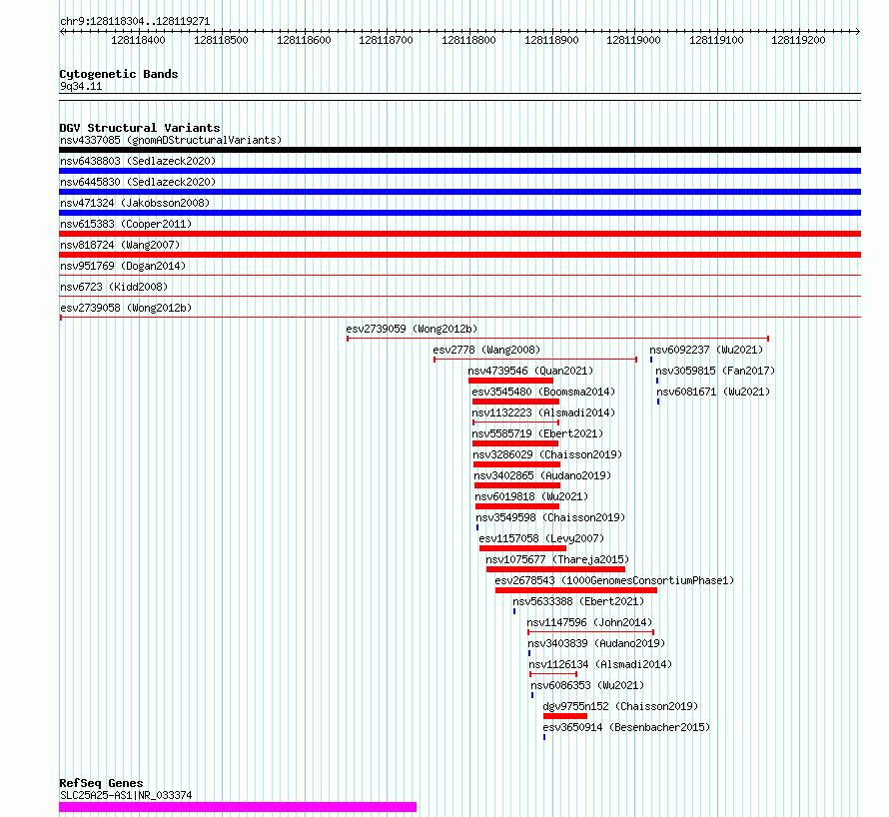This screenshot has width=889, height=817.
Task: Select the red bar under esv2678543
Action: 576,590
